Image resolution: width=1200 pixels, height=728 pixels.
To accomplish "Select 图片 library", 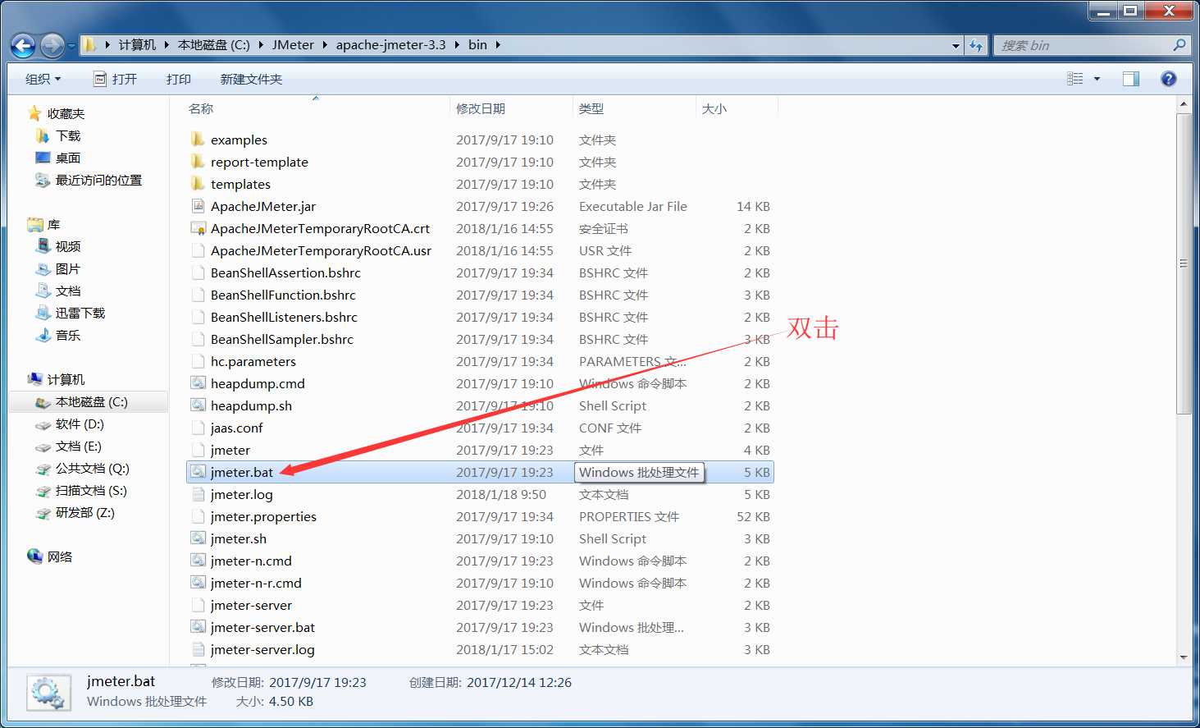I will [68, 268].
